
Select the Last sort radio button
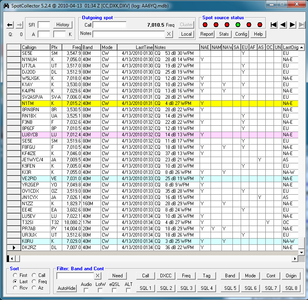tap(15, 282)
